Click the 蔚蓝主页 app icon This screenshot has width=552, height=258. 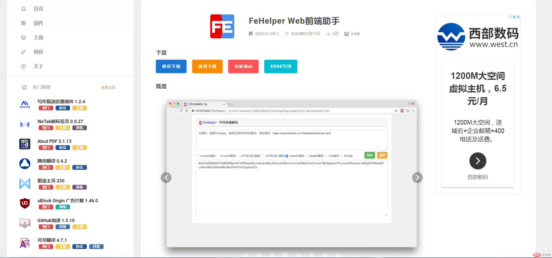pyautogui.click(x=25, y=184)
